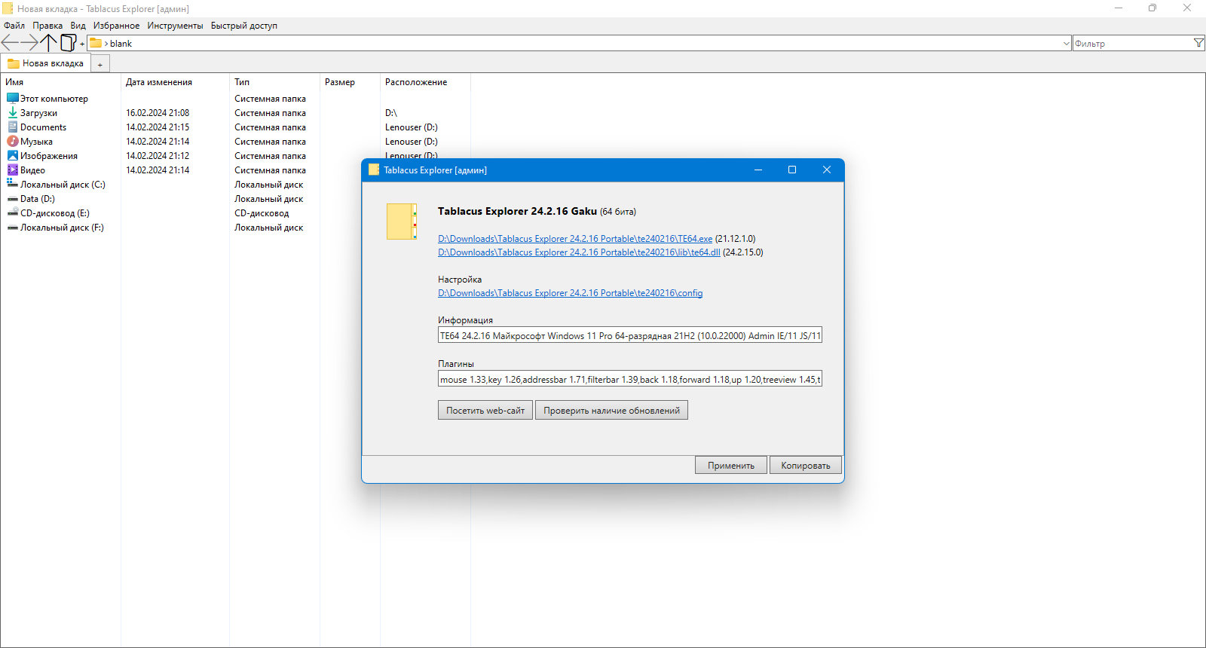Open the Вид menu

(78, 26)
